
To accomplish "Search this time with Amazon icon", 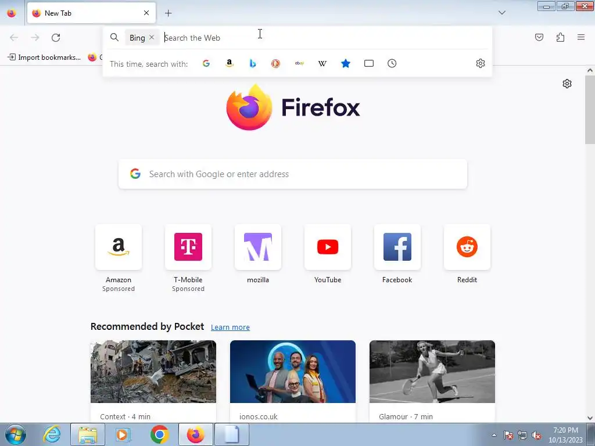I will [229, 63].
